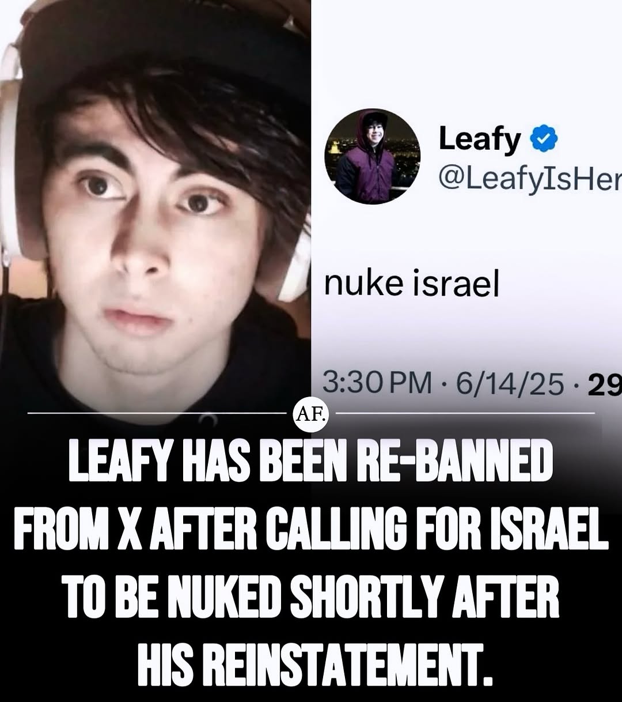
Task: Click the divider line left of AF. logo
Action: coord(157,413)
